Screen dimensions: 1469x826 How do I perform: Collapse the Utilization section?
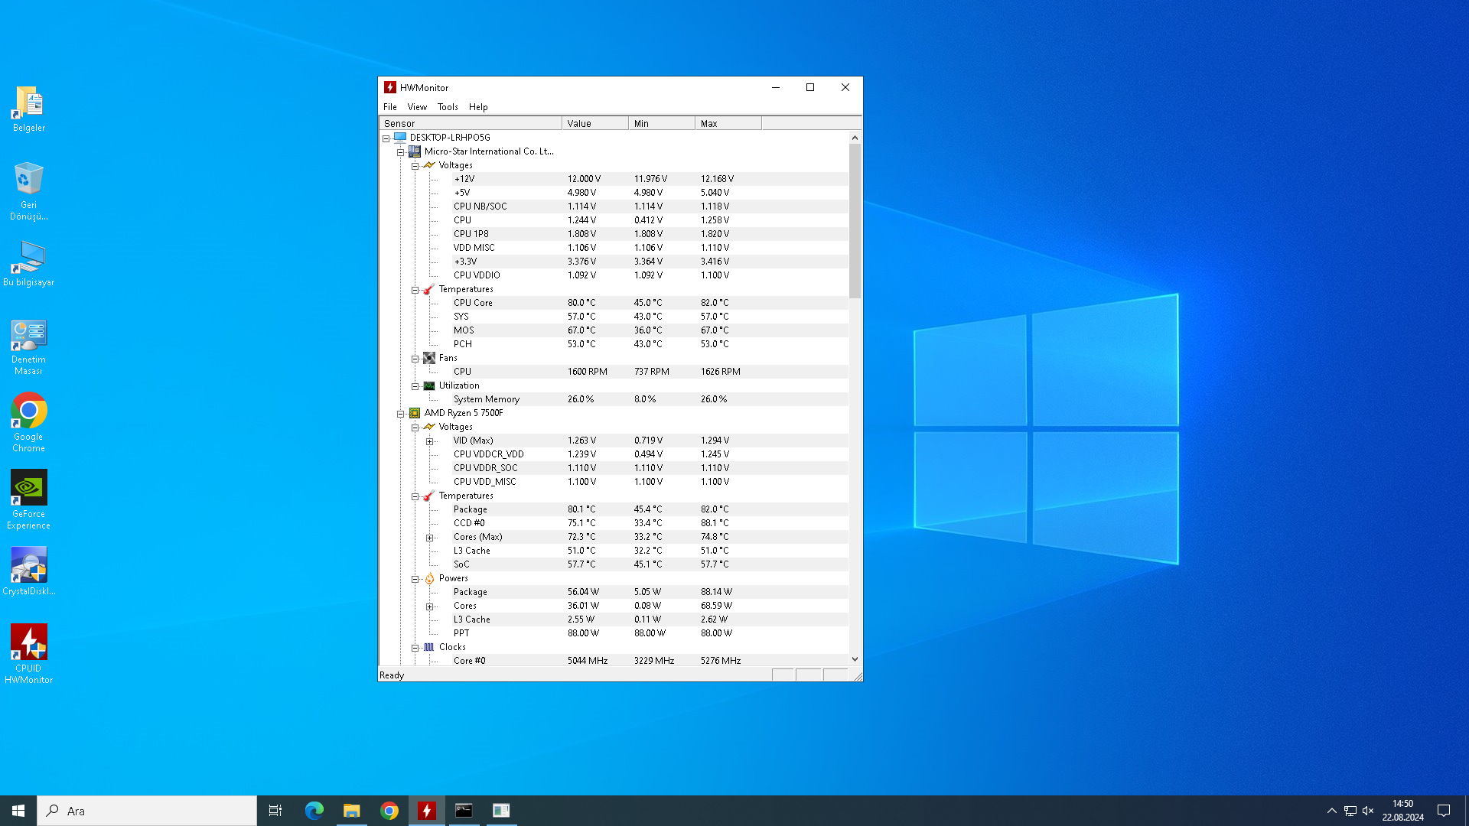(x=415, y=386)
